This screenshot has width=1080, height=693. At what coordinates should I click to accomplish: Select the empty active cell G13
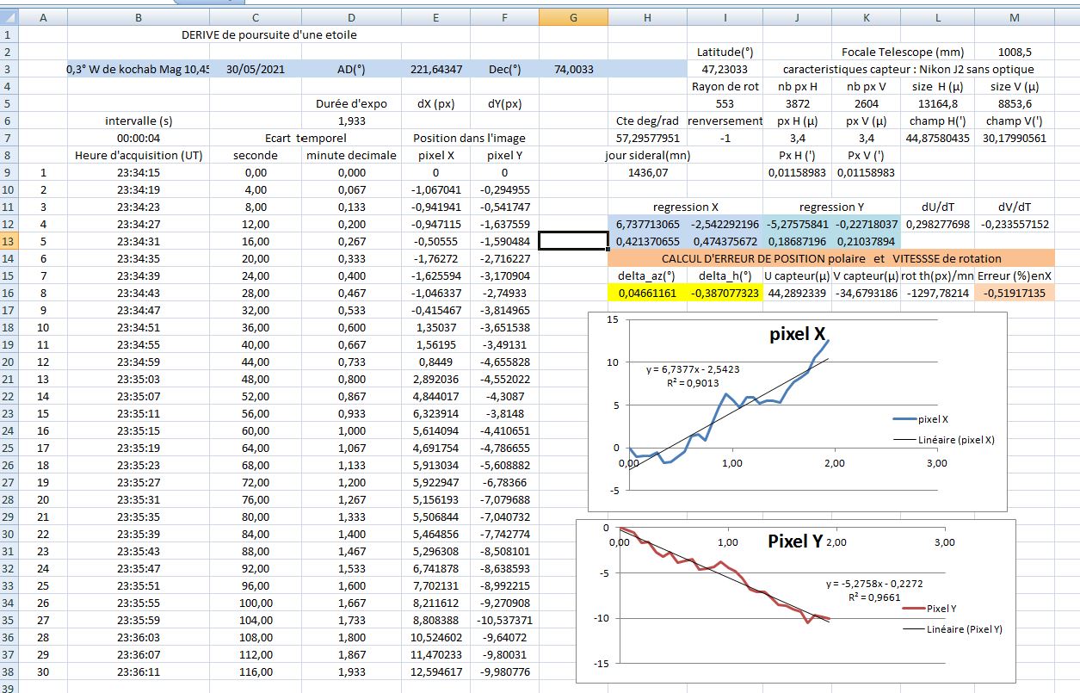(573, 241)
